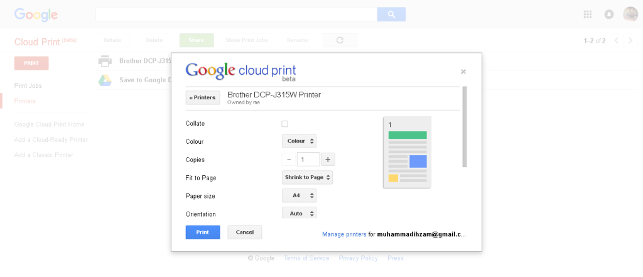The height and width of the screenshot is (277, 643).
Task: Click the Google search magnifier button
Action: click(391, 14)
